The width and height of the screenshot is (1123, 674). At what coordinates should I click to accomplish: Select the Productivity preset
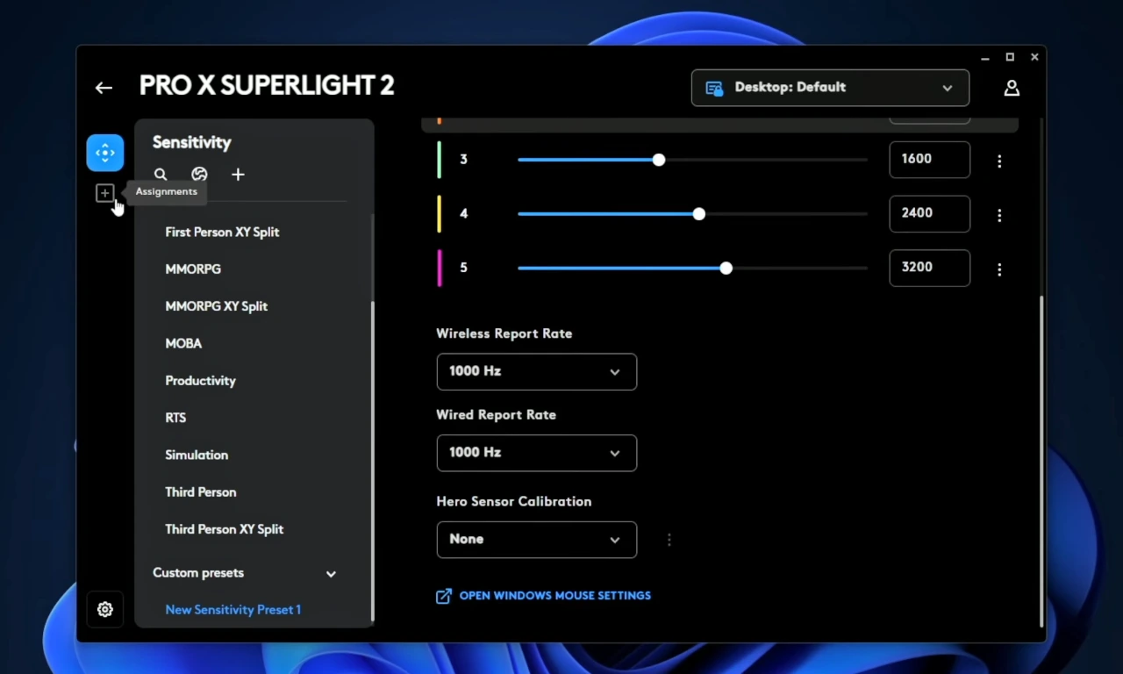click(200, 381)
